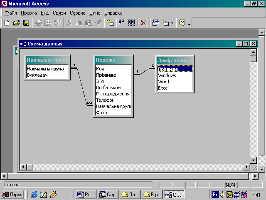Select Рік народження field in Перелік

click(x=113, y=94)
